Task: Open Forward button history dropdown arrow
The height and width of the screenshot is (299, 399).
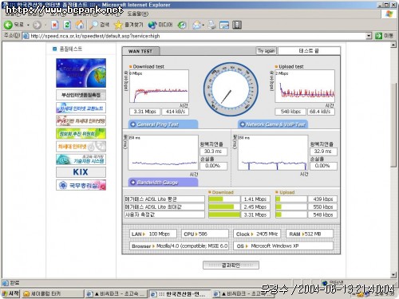Action: (45, 26)
